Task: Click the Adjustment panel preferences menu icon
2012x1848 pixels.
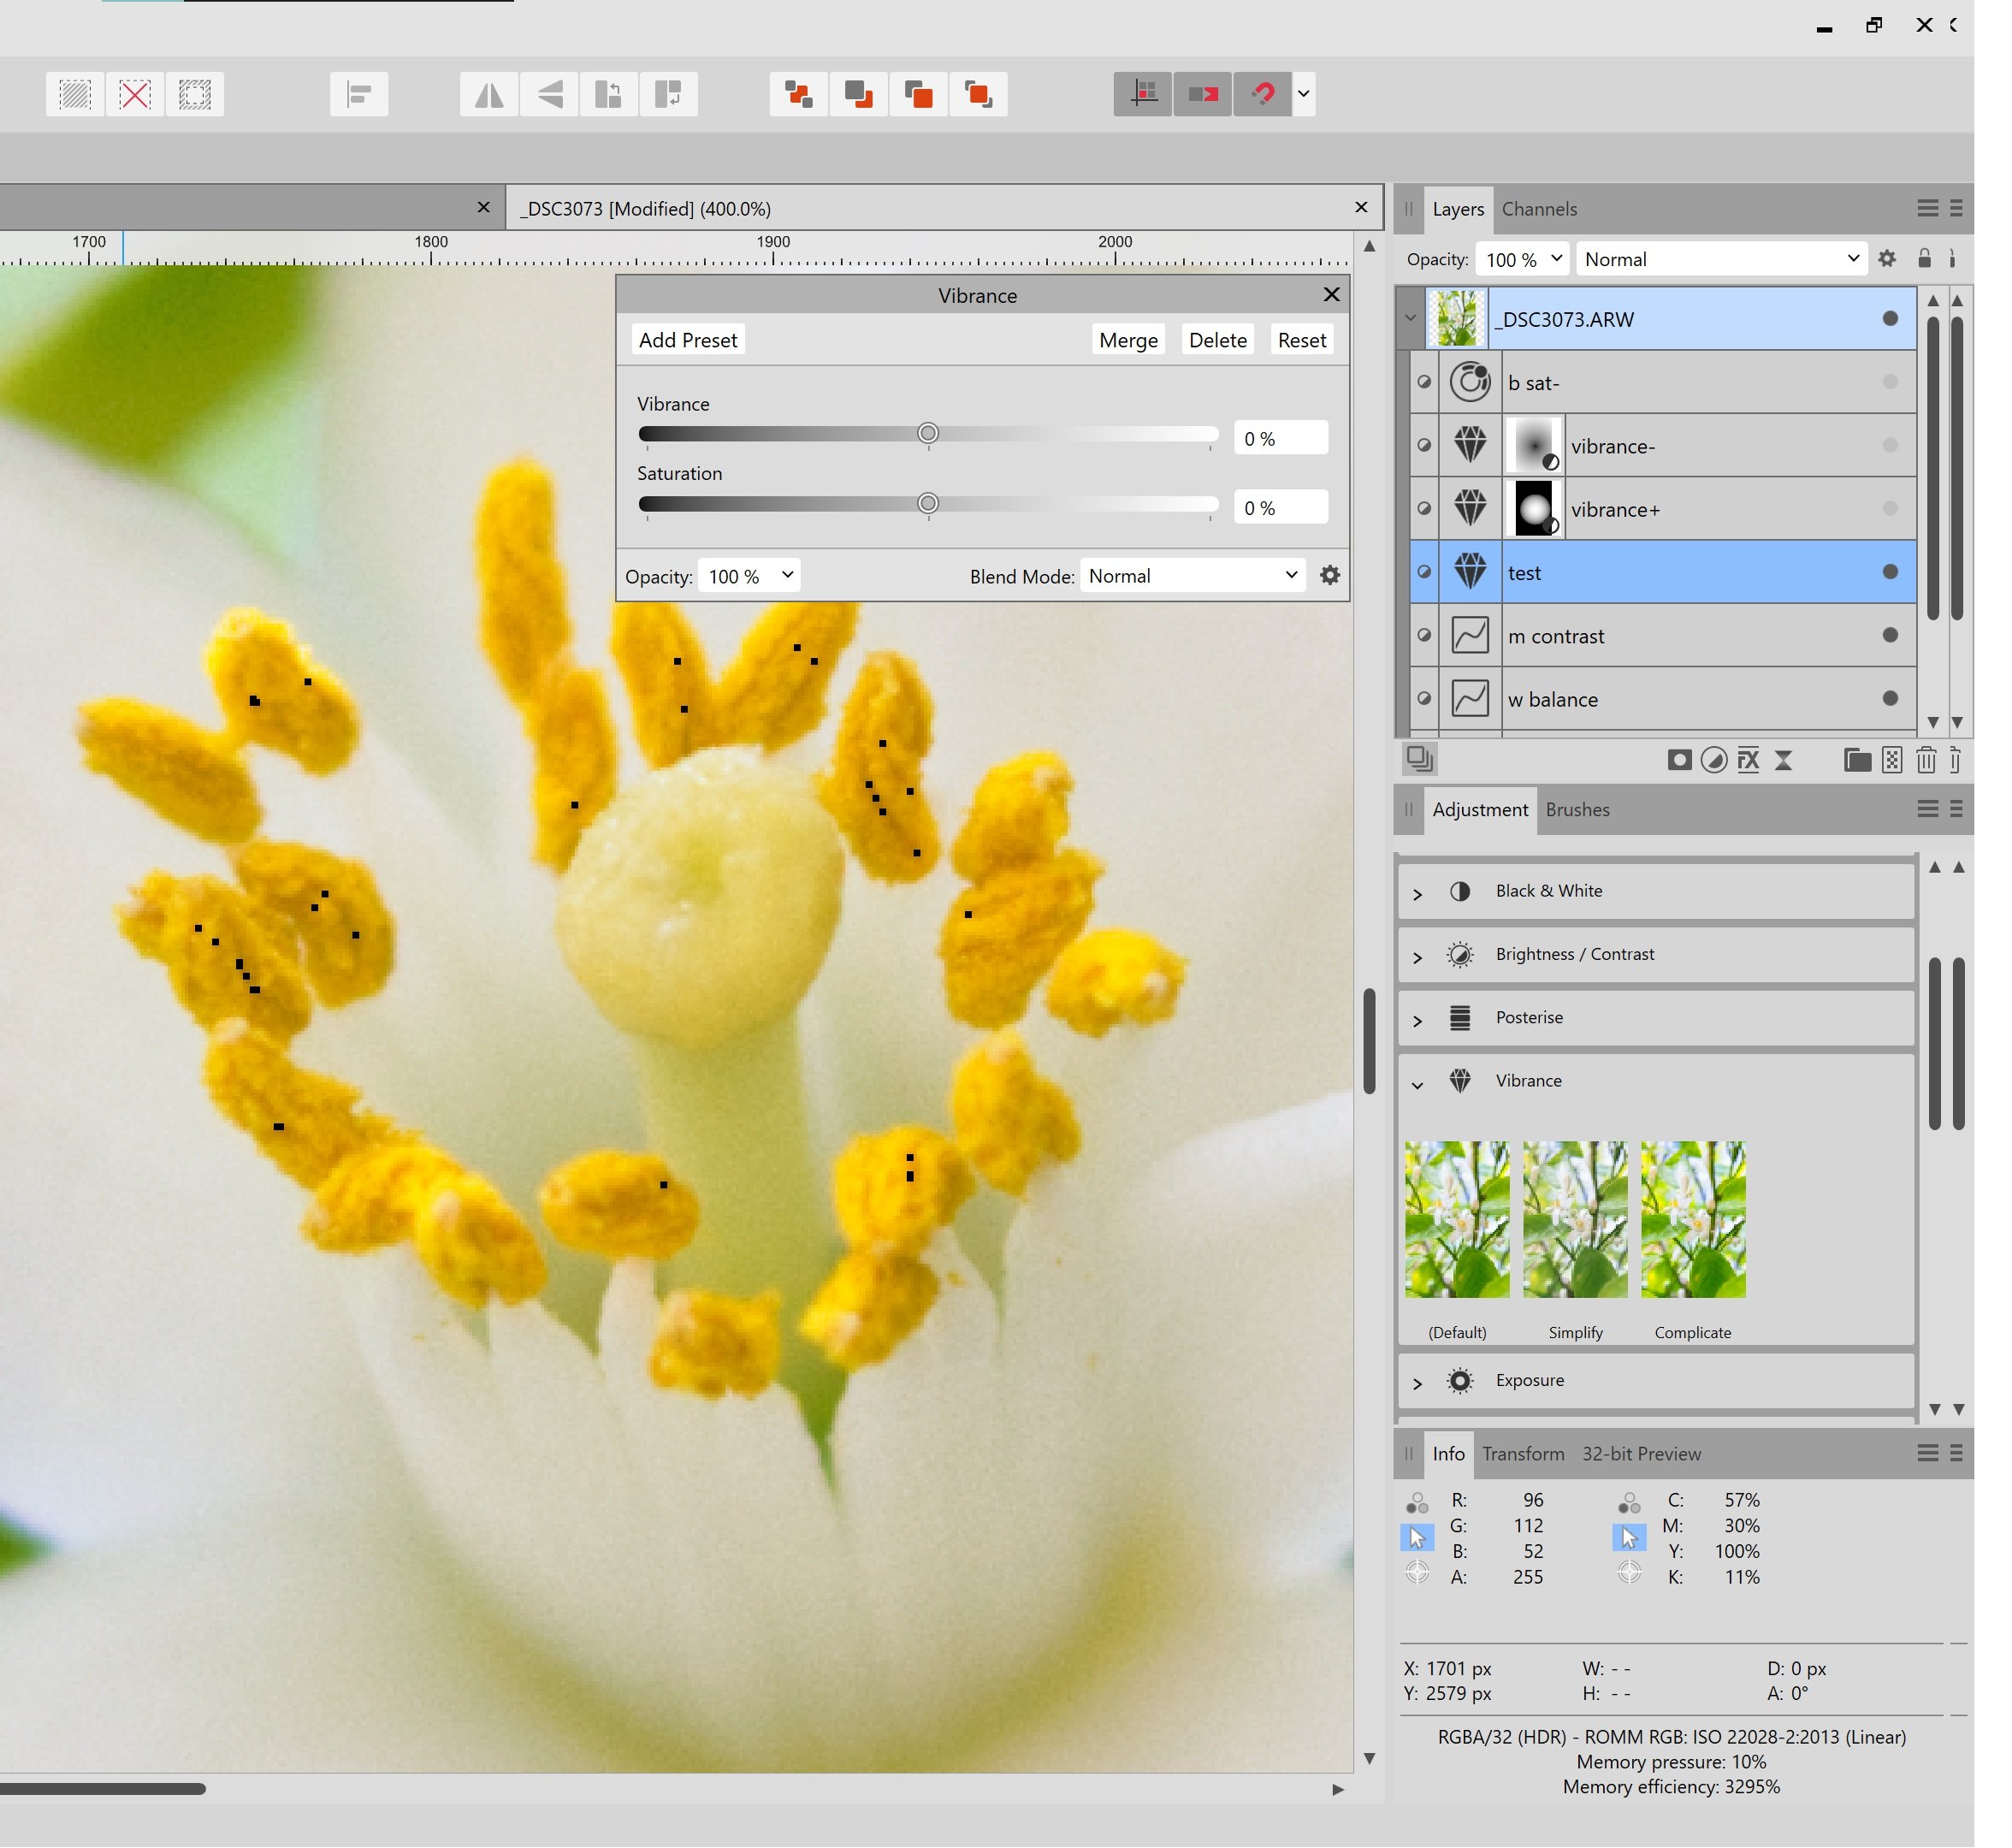Action: (x=1928, y=809)
